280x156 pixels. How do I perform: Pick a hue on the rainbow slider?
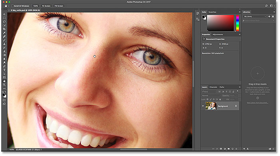coord(238,23)
